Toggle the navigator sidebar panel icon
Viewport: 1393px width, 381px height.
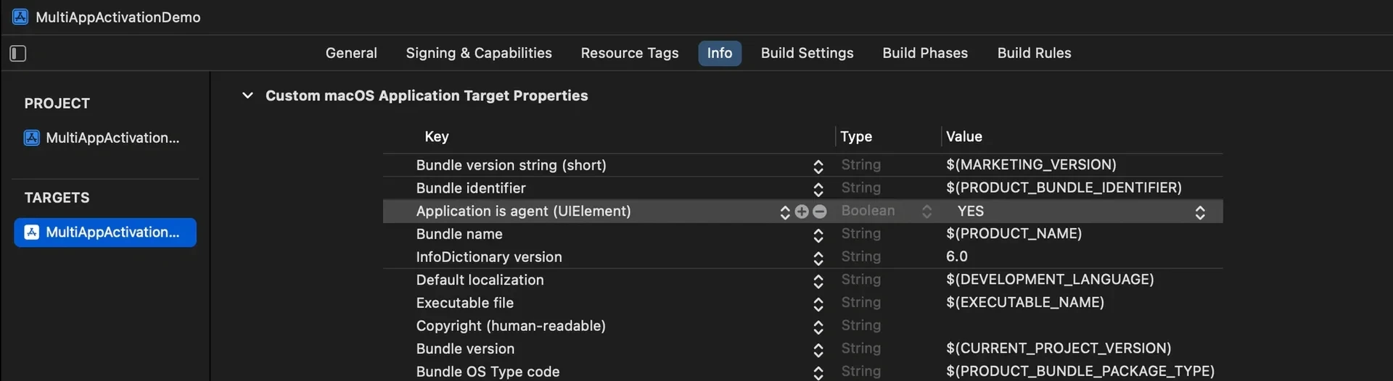(18, 54)
